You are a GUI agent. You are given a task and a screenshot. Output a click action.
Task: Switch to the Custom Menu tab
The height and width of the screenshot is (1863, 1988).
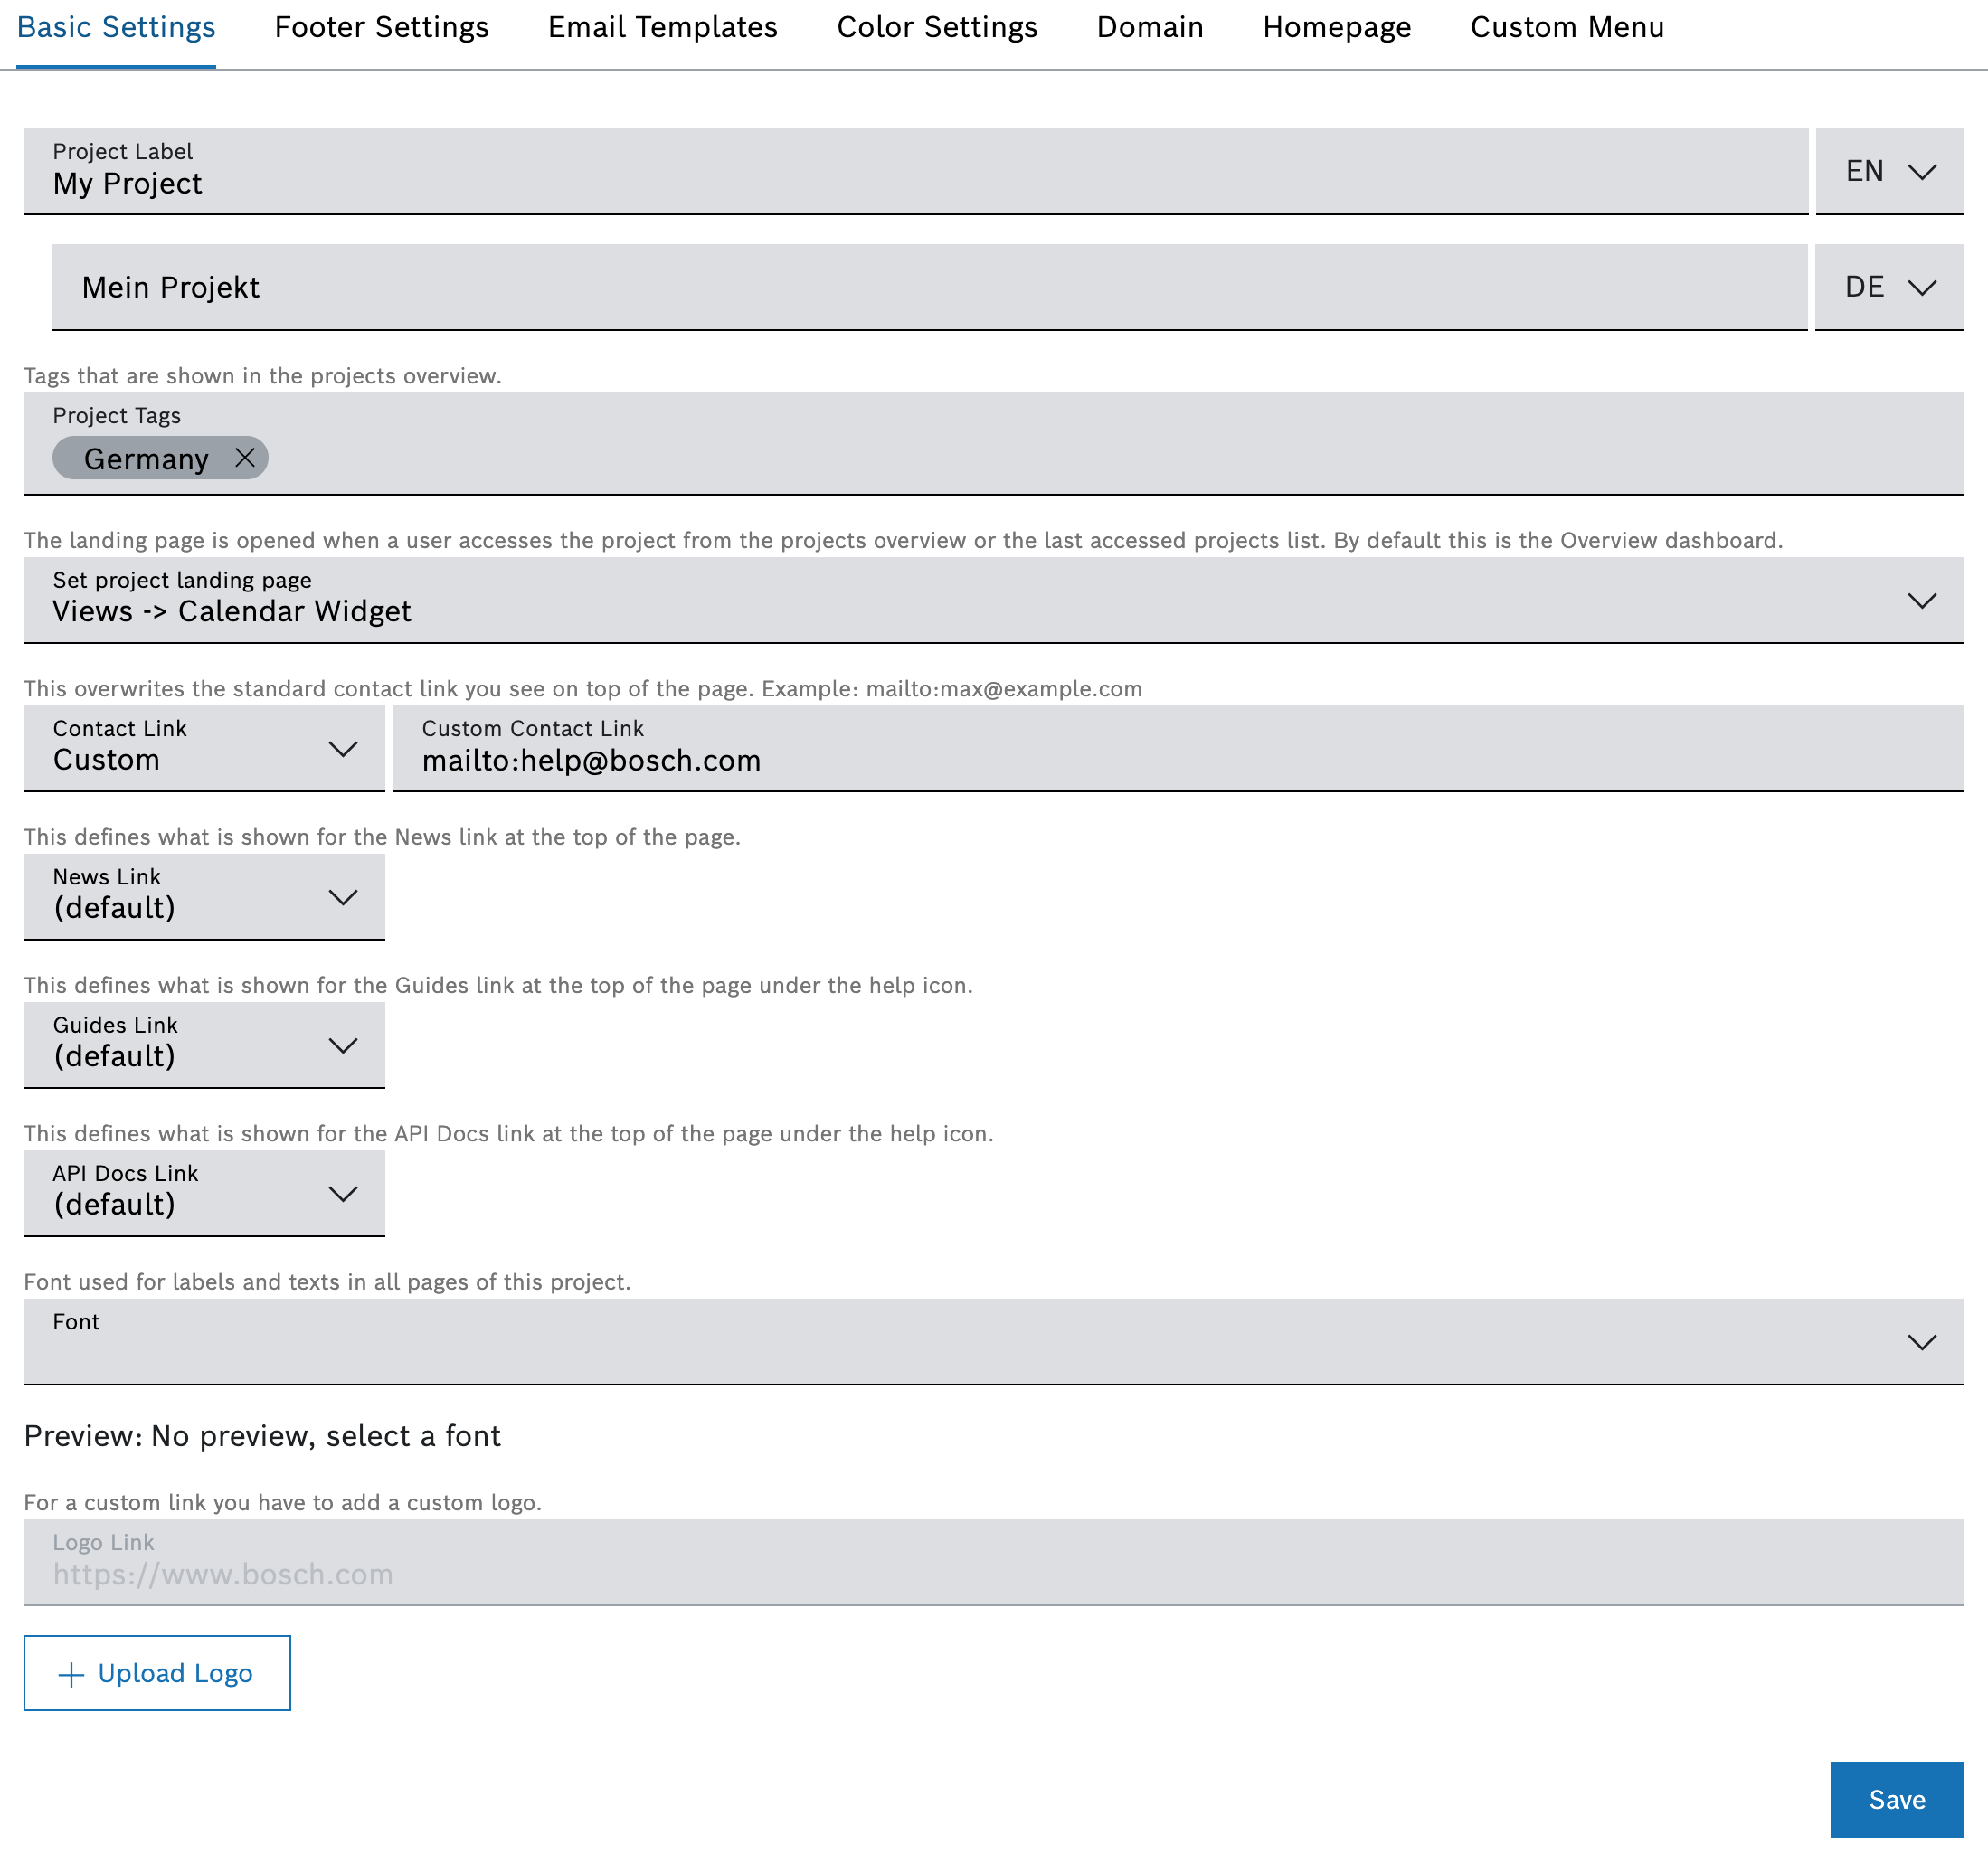pos(1566,28)
